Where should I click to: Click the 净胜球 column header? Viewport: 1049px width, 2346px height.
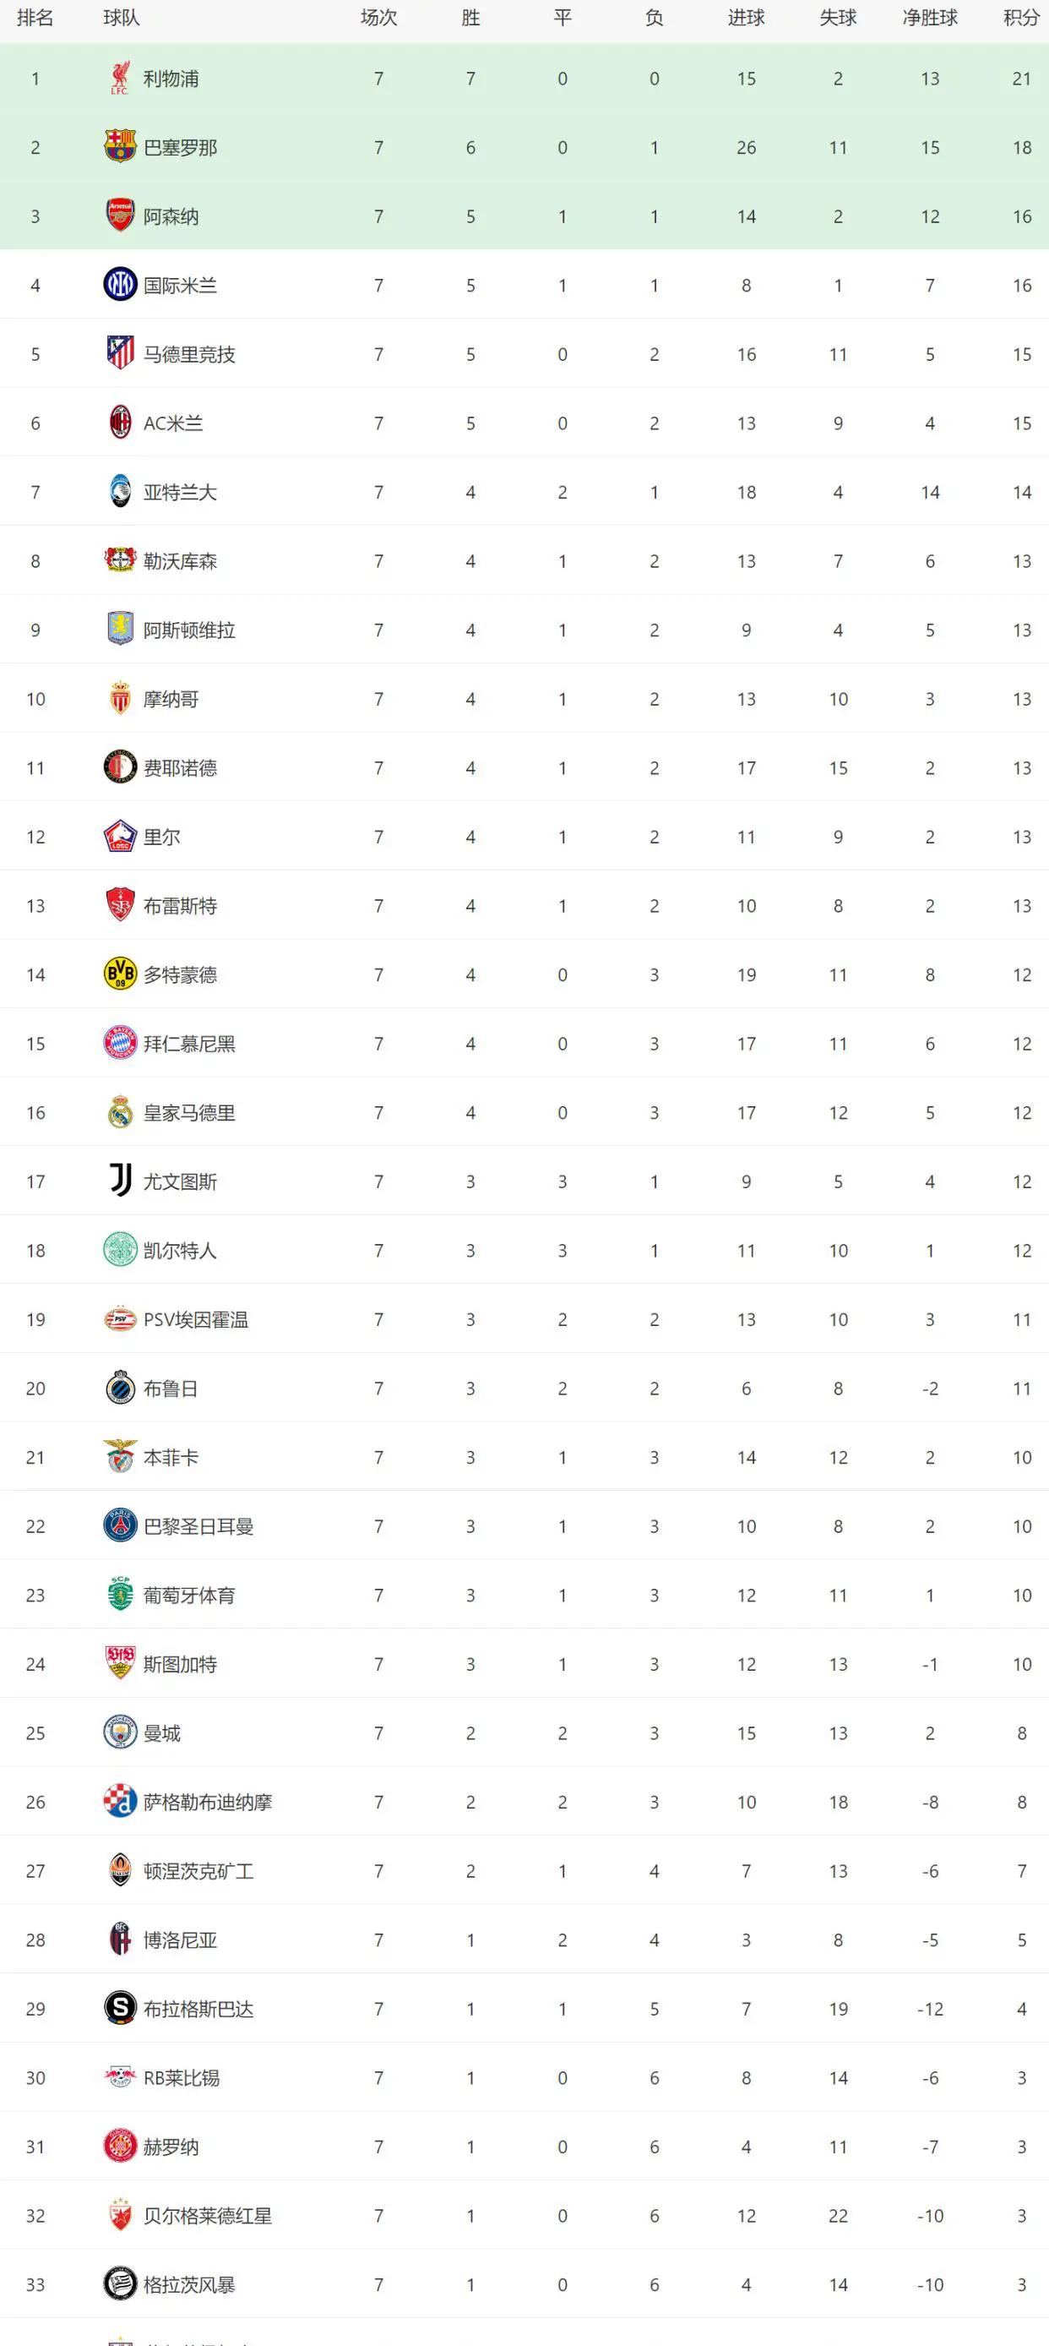930,19
